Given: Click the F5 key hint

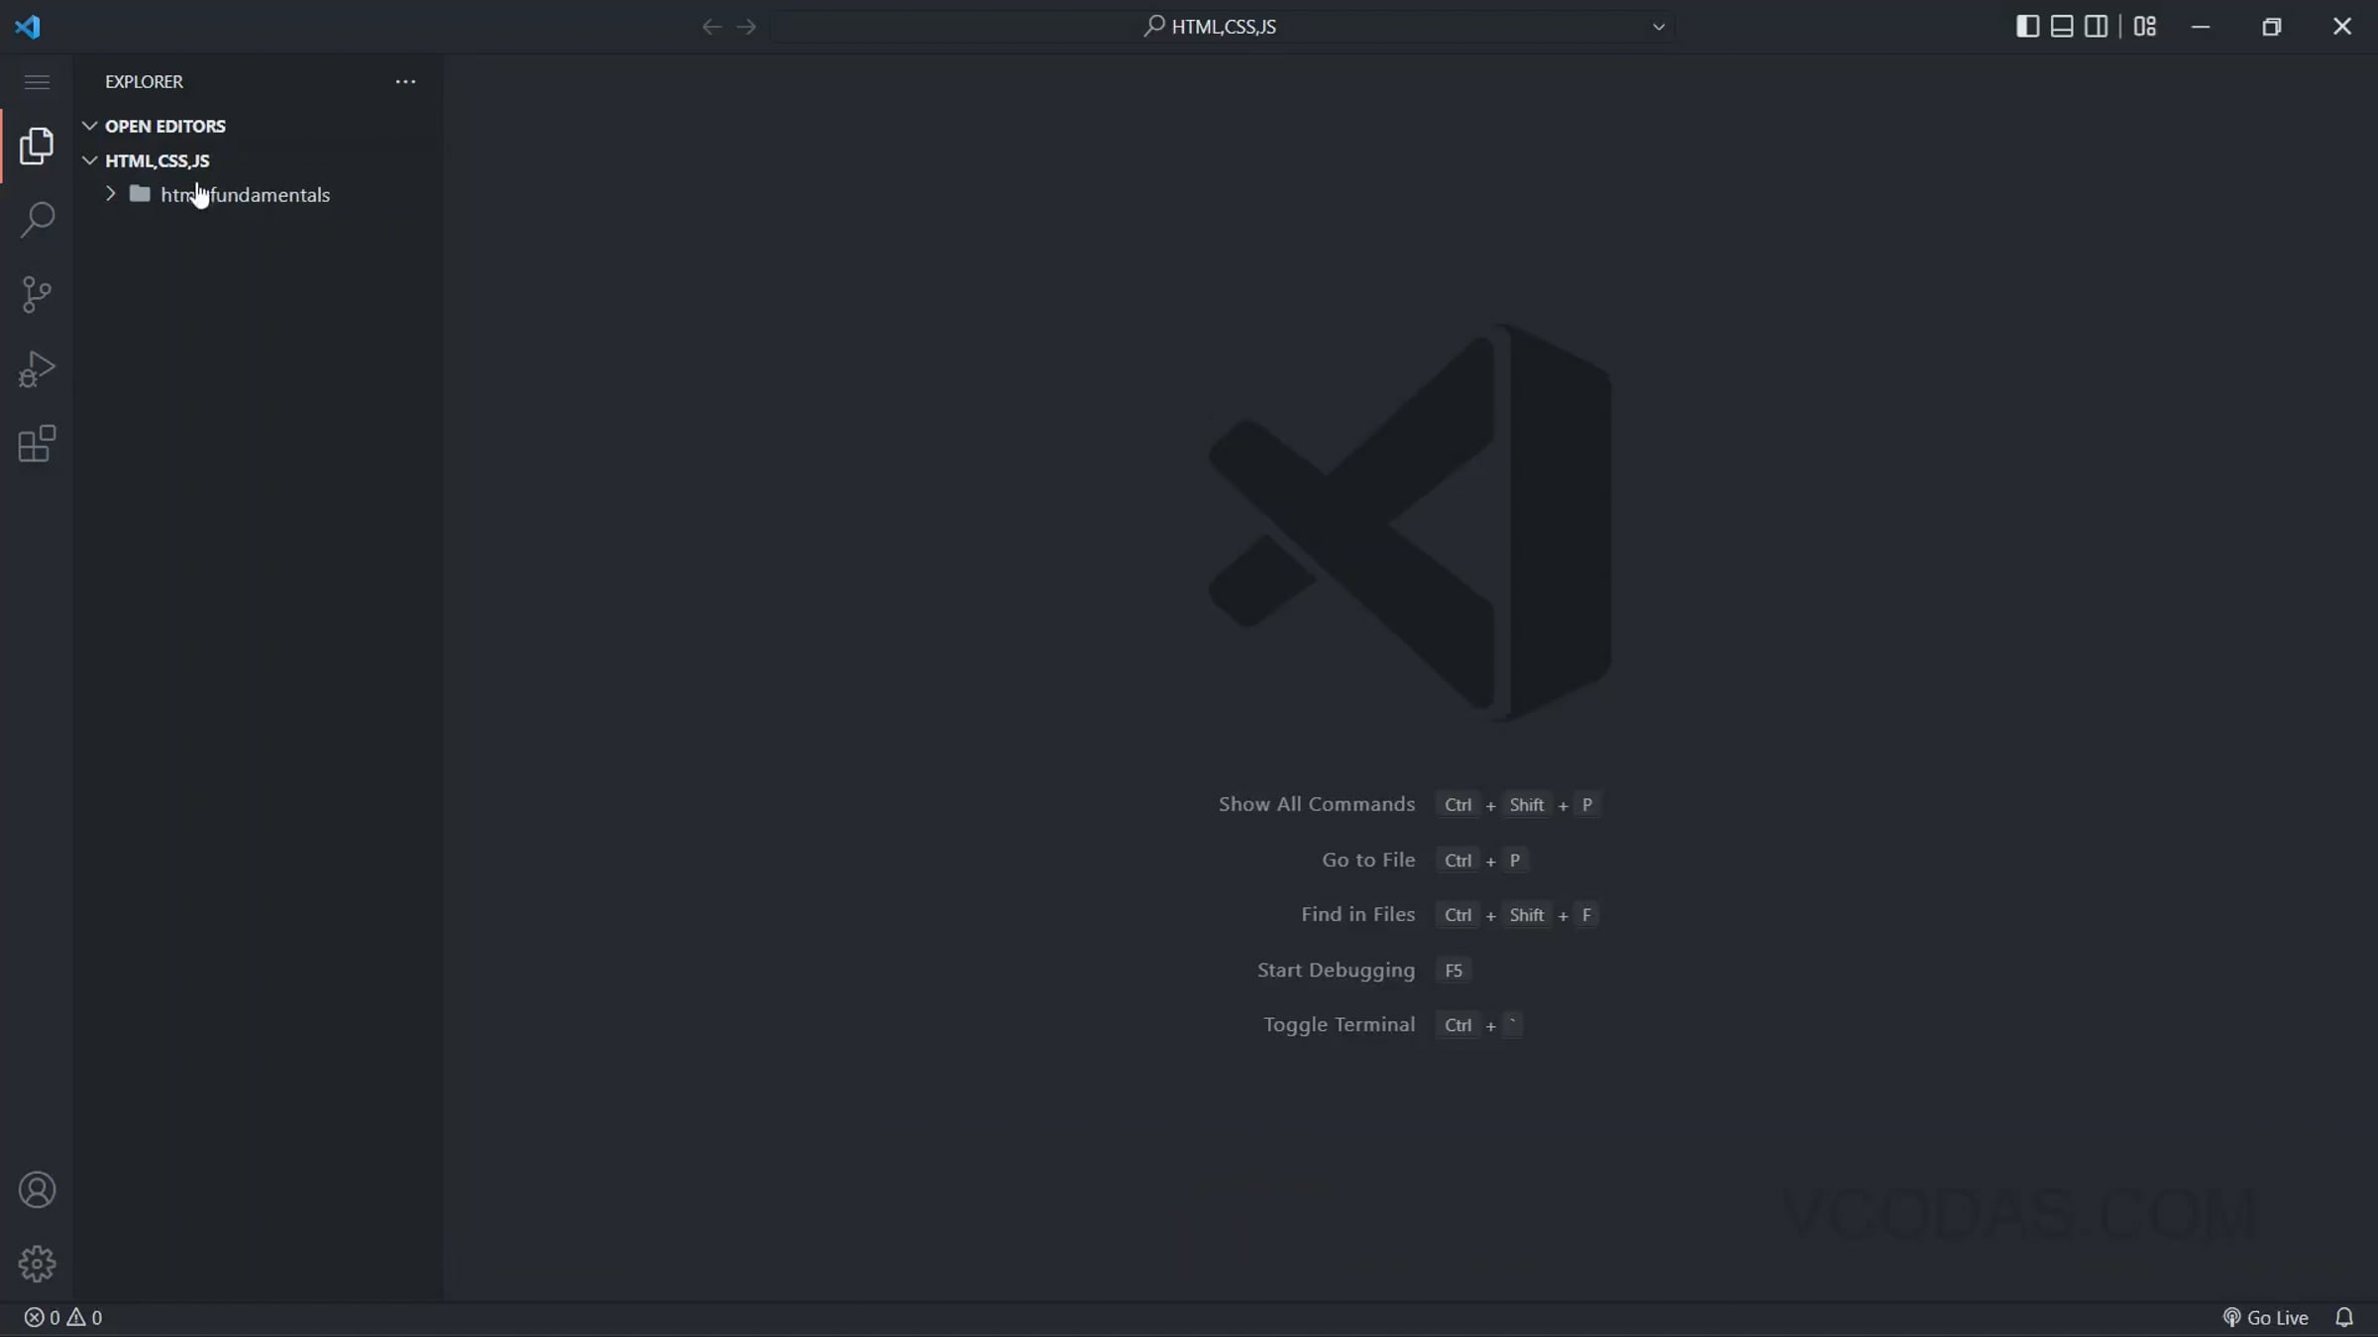Looking at the screenshot, I should 1454,971.
